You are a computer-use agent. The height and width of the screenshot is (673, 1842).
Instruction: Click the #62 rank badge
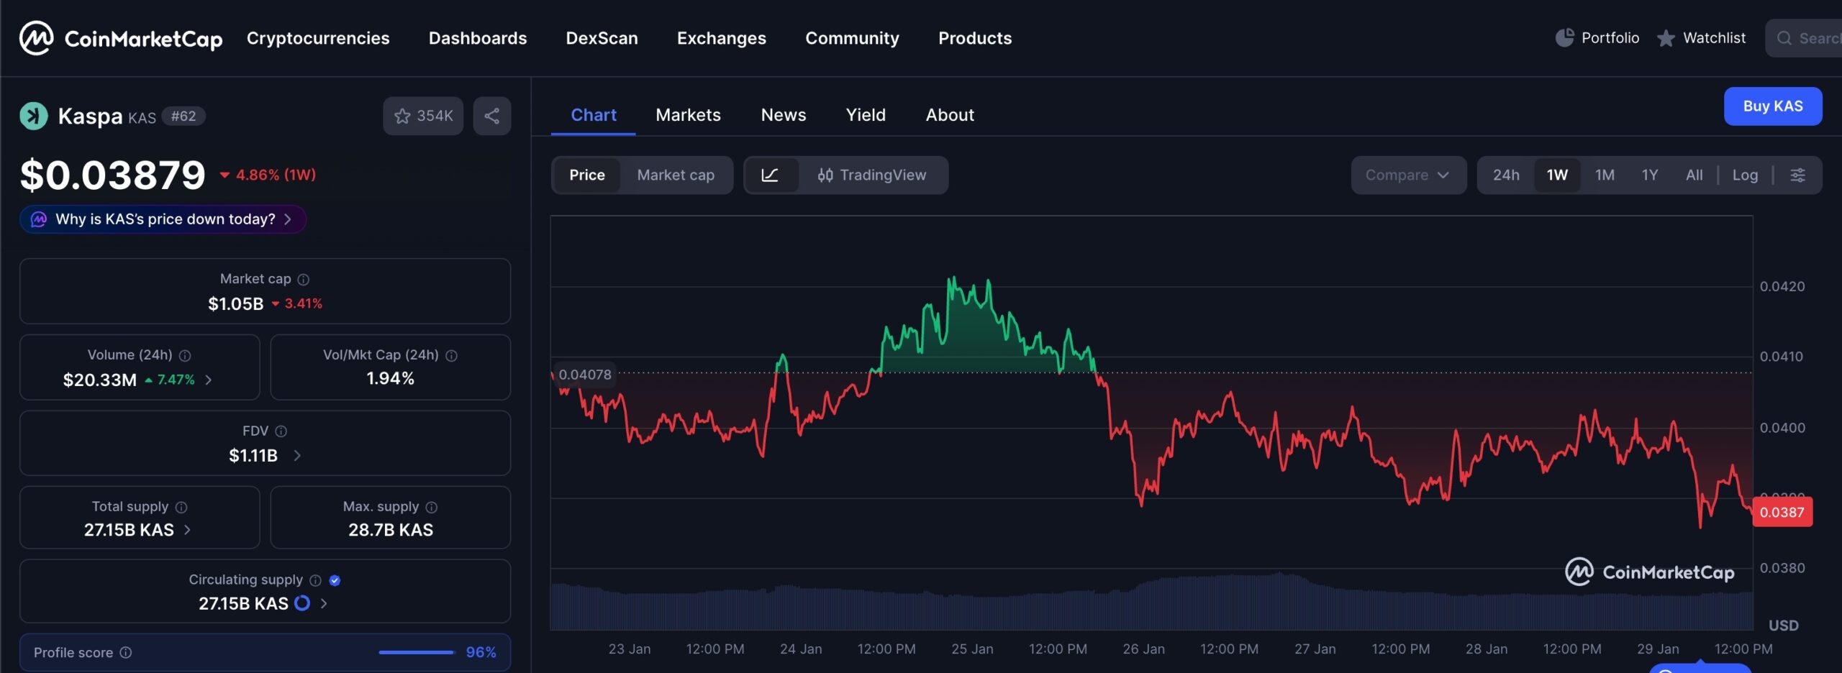(183, 116)
